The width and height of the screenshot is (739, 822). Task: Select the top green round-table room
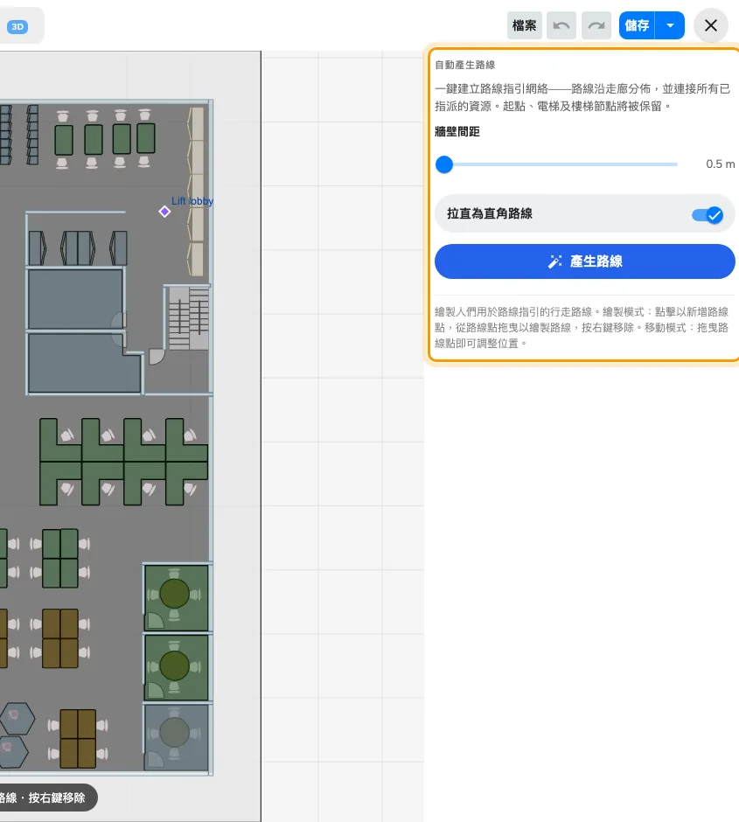pyautogui.click(x=176, y=597)
